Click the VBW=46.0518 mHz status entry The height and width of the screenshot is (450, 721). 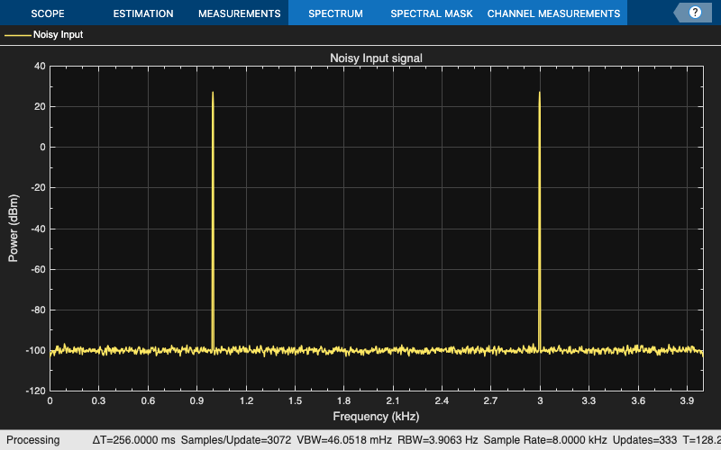coord(344,440)
